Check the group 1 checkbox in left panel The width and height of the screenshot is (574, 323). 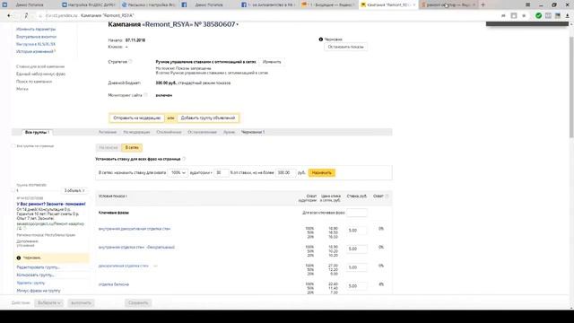(13, 190)
